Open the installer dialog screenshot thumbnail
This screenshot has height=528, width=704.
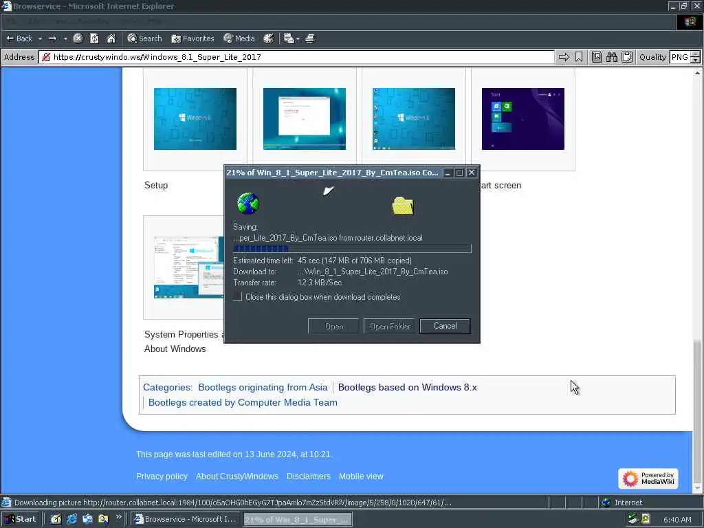[x=305, y=118]
